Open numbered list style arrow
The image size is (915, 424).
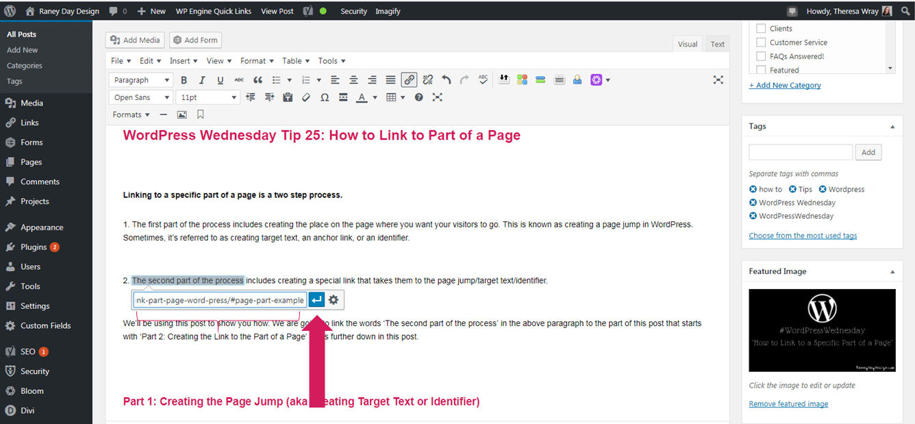click(x=318, y=80)
